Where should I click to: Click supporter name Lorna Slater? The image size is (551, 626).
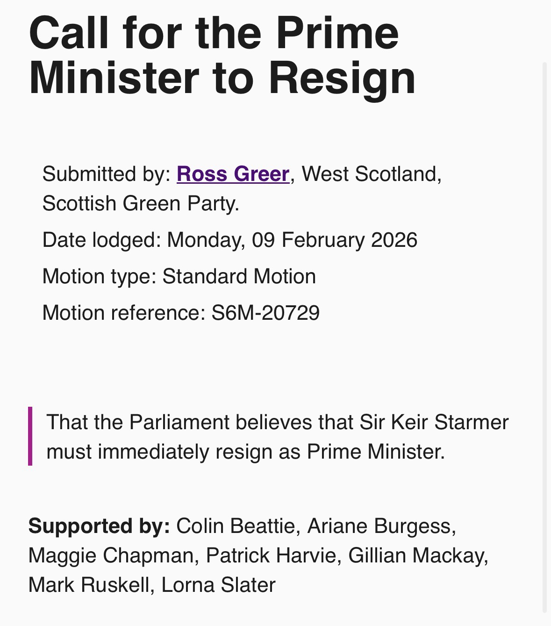point(218,585)
